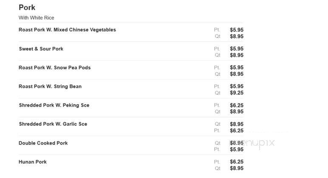Pick $5.95 pint price for Sweet & Sour Pork
The height and width of the screenshot is (178, 328).
(x=237, y=49)
